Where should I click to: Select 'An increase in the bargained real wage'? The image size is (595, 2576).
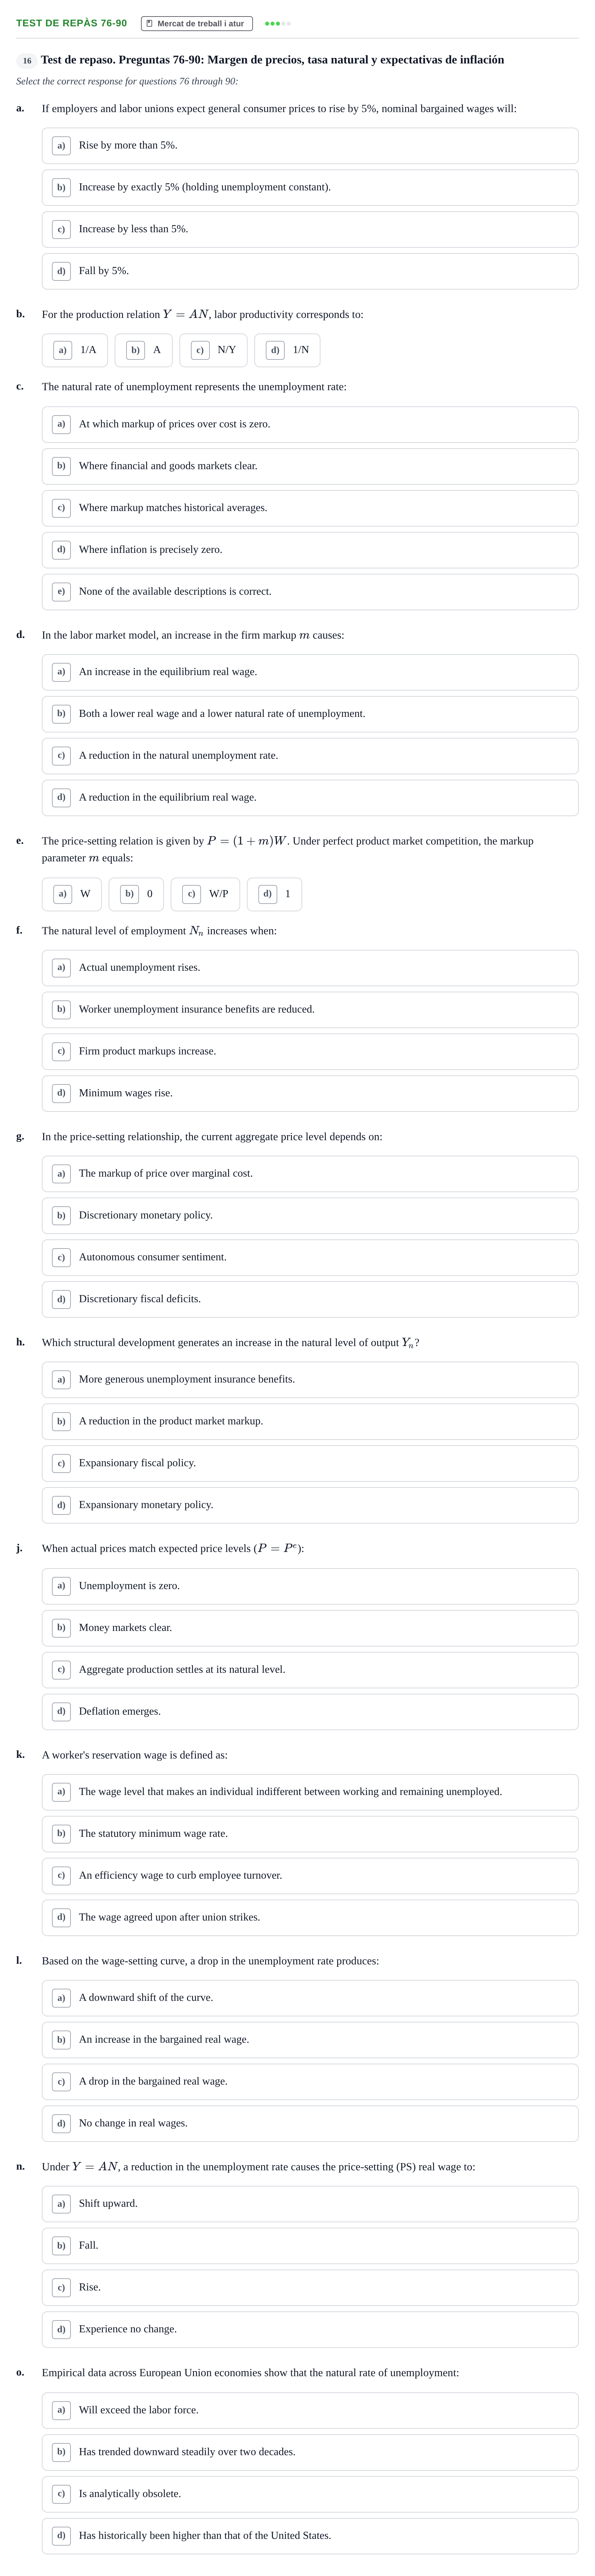click(310, 2039)
